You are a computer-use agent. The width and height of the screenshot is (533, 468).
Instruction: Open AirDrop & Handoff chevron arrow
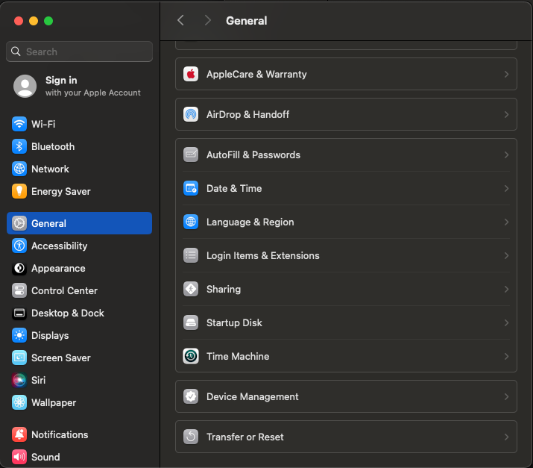pos(506,114)
